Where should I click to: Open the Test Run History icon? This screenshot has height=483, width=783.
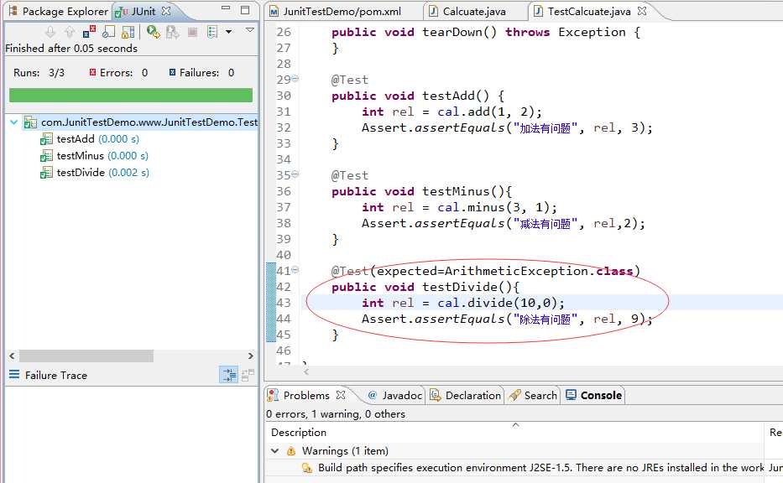[x=212, y=32]
